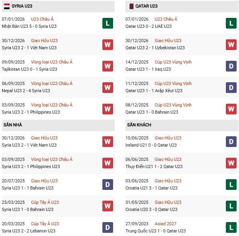
Task: Select the L badge for Qatar vs UAE U23
Action: tap(231, 23)
